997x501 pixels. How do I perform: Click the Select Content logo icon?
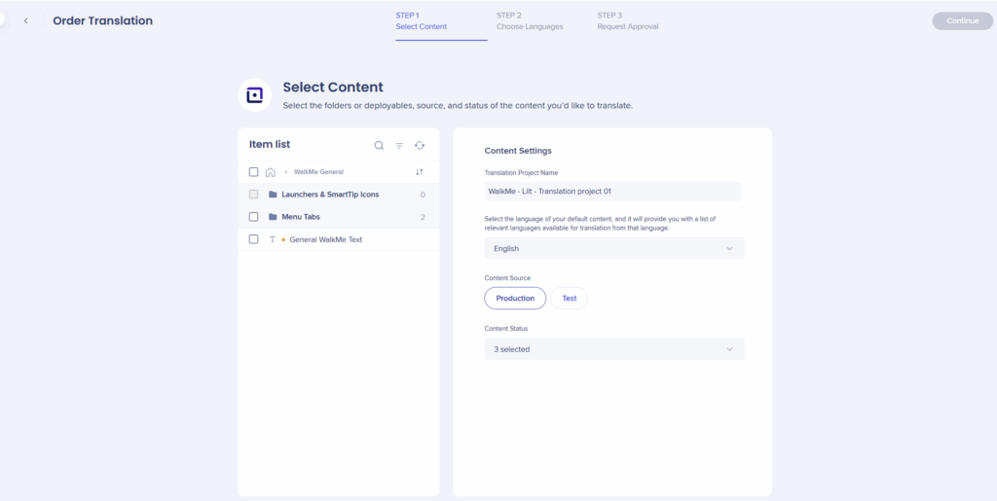pyautogui.click(x=255, y=94)
